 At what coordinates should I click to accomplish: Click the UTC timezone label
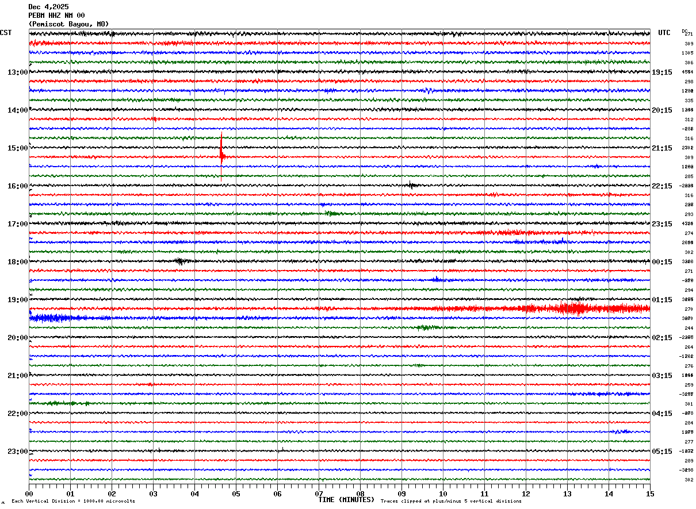664,33
